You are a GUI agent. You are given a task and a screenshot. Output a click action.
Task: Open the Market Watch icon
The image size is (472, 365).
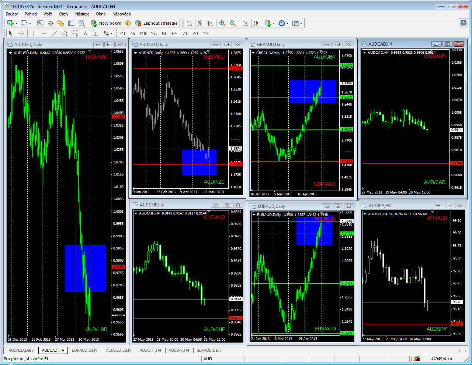point(40,23)
